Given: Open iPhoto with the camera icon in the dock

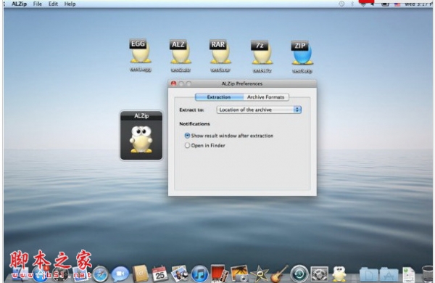Looking at the screenshot, I should point(239,274).
